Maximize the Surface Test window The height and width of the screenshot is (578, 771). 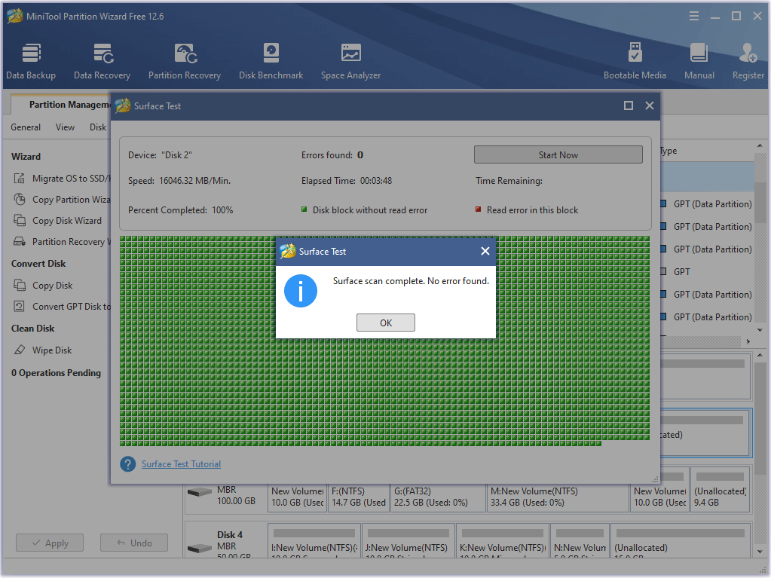coord(629,106)
